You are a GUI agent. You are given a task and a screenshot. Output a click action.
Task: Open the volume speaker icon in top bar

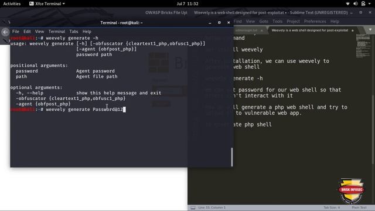(356, 4)
